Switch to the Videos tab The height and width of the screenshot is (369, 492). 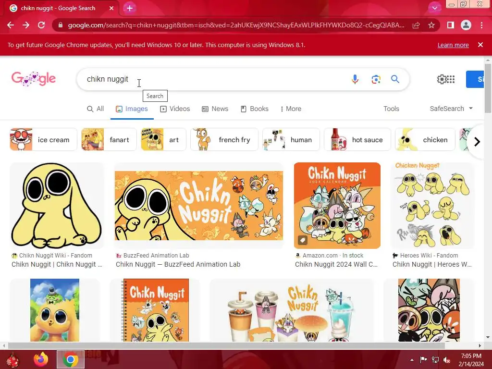(175, 109)
